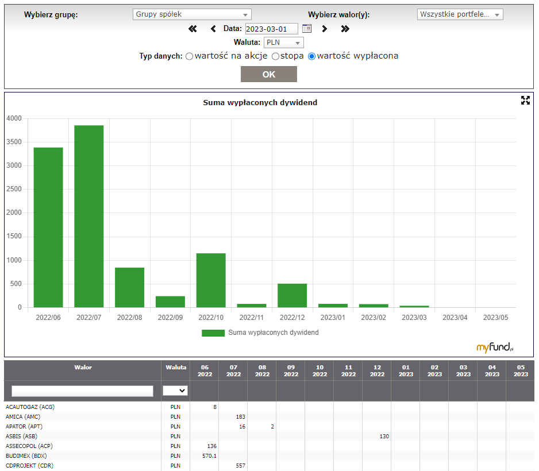Jump back with the double left arrow
This screenshot has width=539, height=471.
pyautogui.click(x=192, y=29)
